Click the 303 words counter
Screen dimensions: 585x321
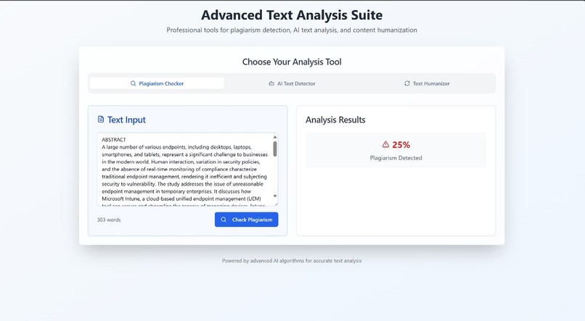coord(109,220)
